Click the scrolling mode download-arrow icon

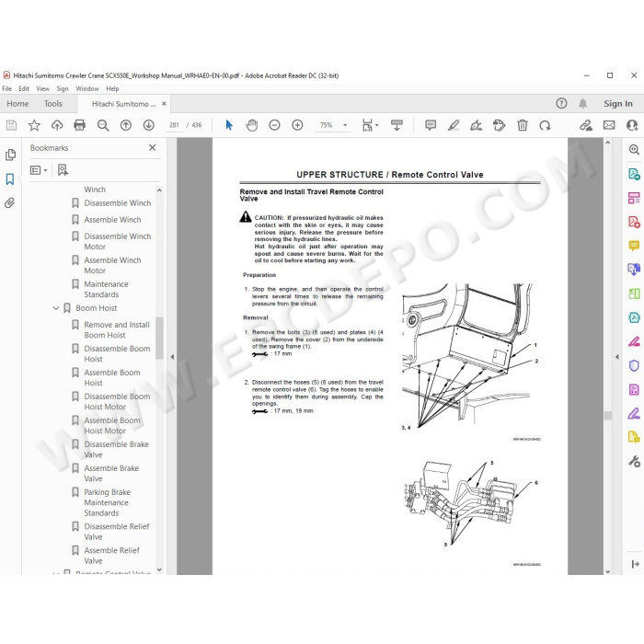(397, 125)
